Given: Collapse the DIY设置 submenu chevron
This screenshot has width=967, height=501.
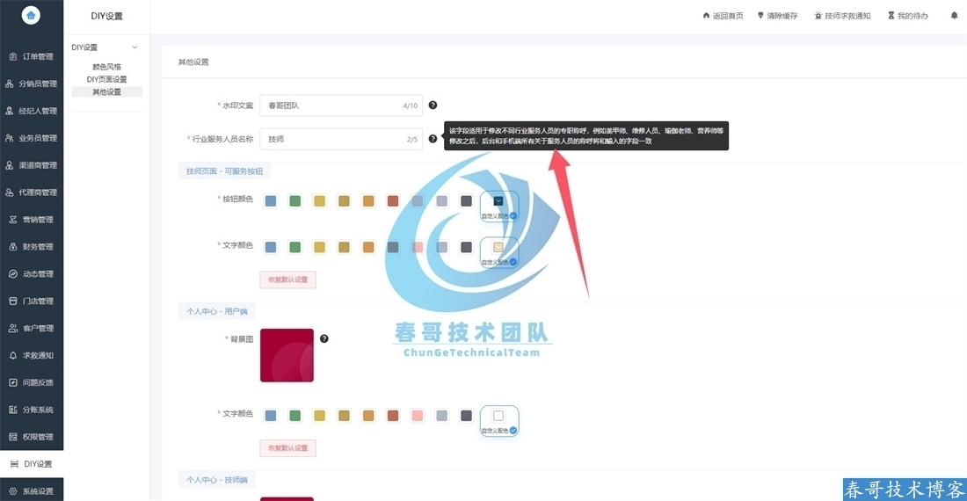Looking at the screenshot, I should point(135,47).
